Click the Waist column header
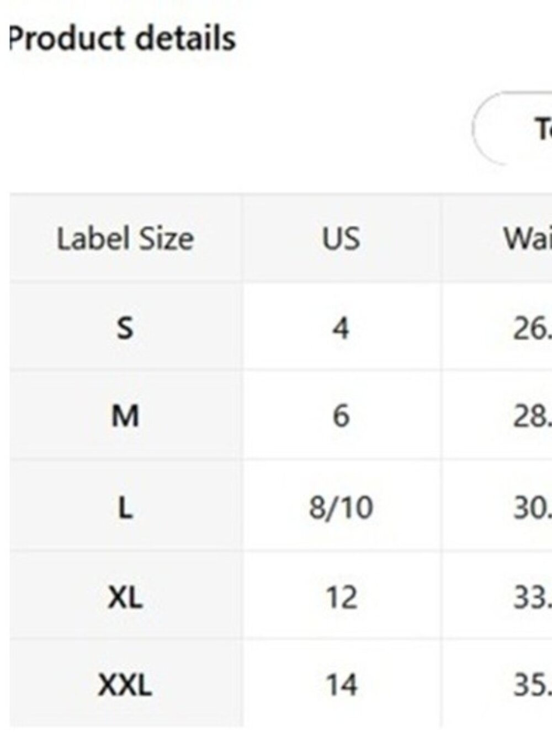Screen dimensions: 552x736 pyautogui.click(x=497, y=239)
